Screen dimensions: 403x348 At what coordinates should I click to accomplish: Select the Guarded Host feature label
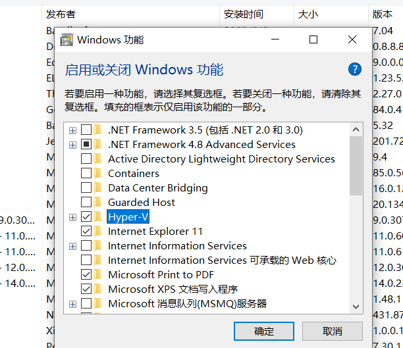click(142, 203)
